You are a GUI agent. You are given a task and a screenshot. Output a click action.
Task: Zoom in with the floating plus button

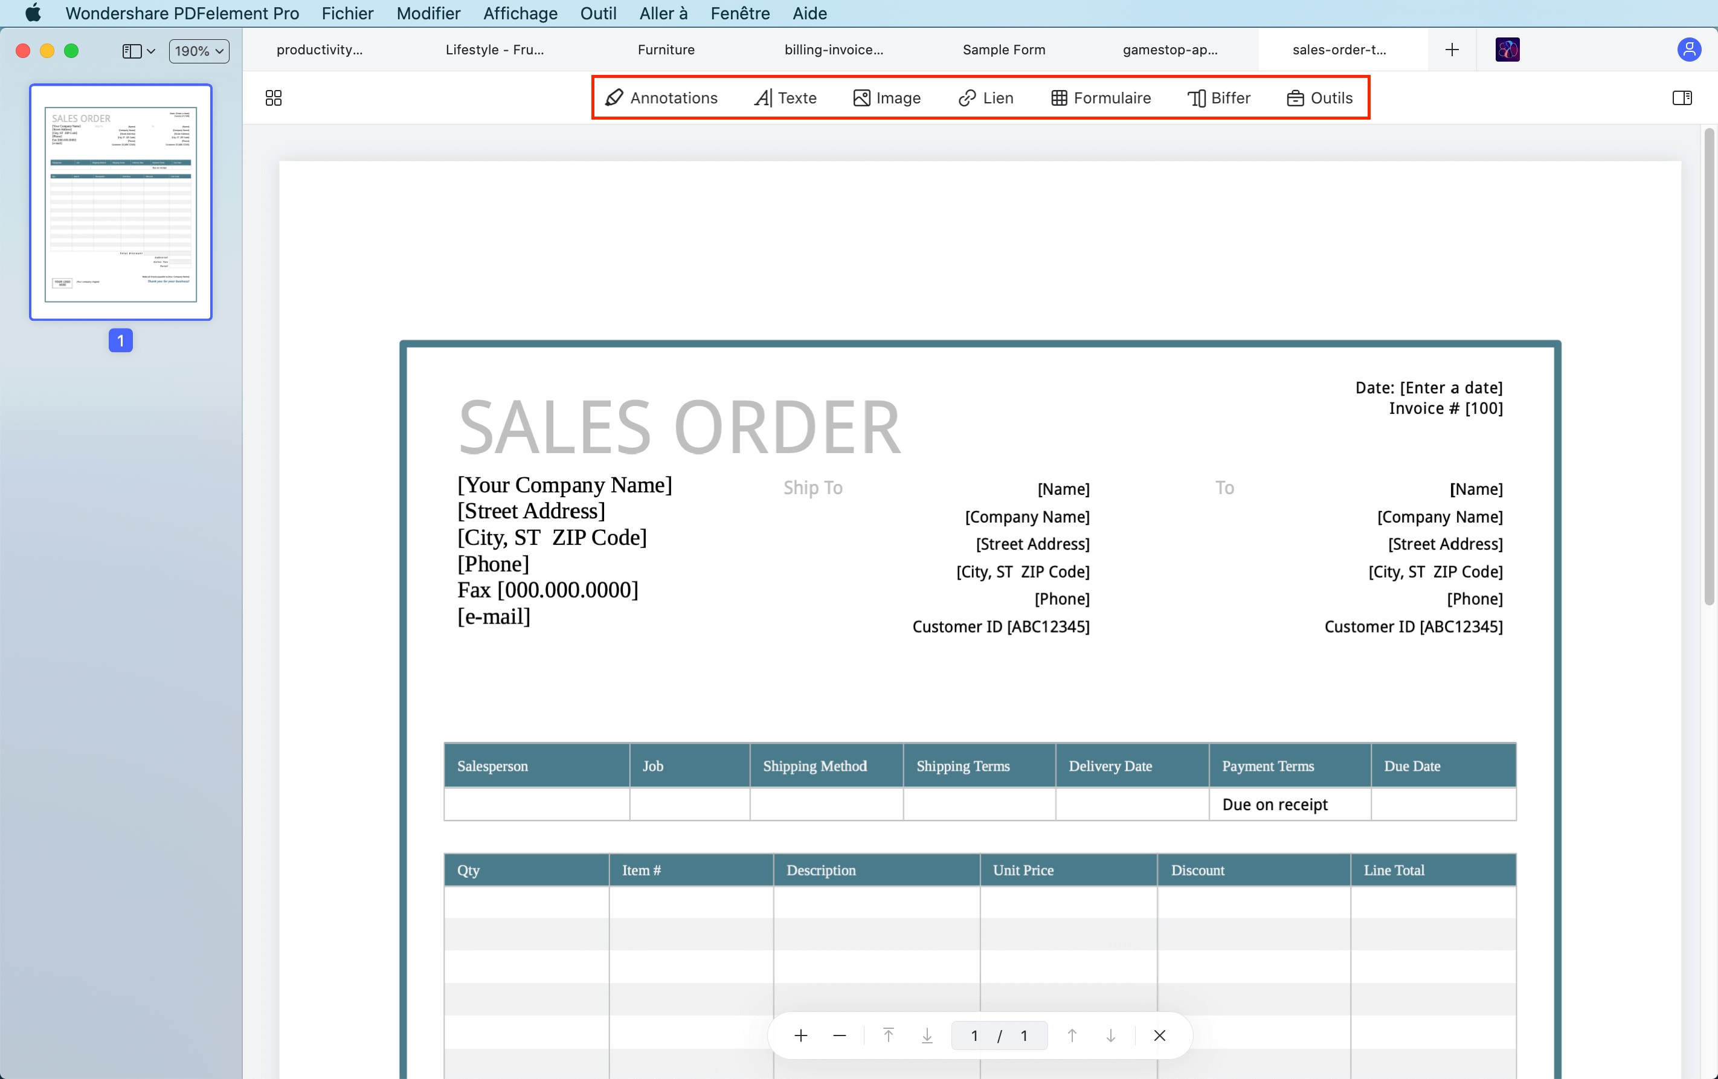pos(800,1036)
